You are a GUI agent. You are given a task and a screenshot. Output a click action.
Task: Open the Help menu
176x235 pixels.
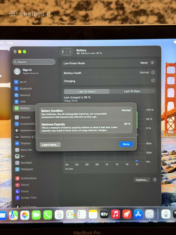point(10,43)
